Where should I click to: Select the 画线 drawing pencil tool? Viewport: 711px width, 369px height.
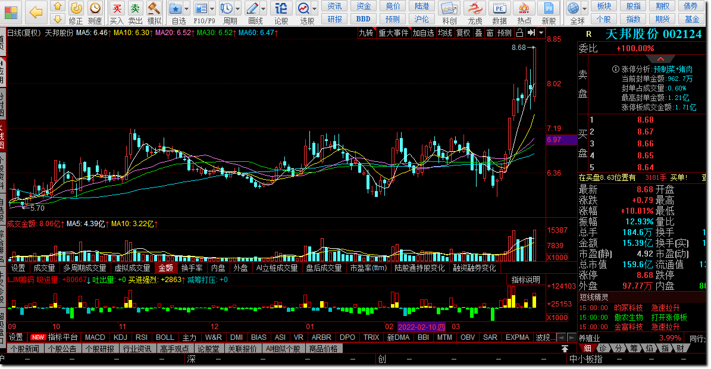pos(252,12)
